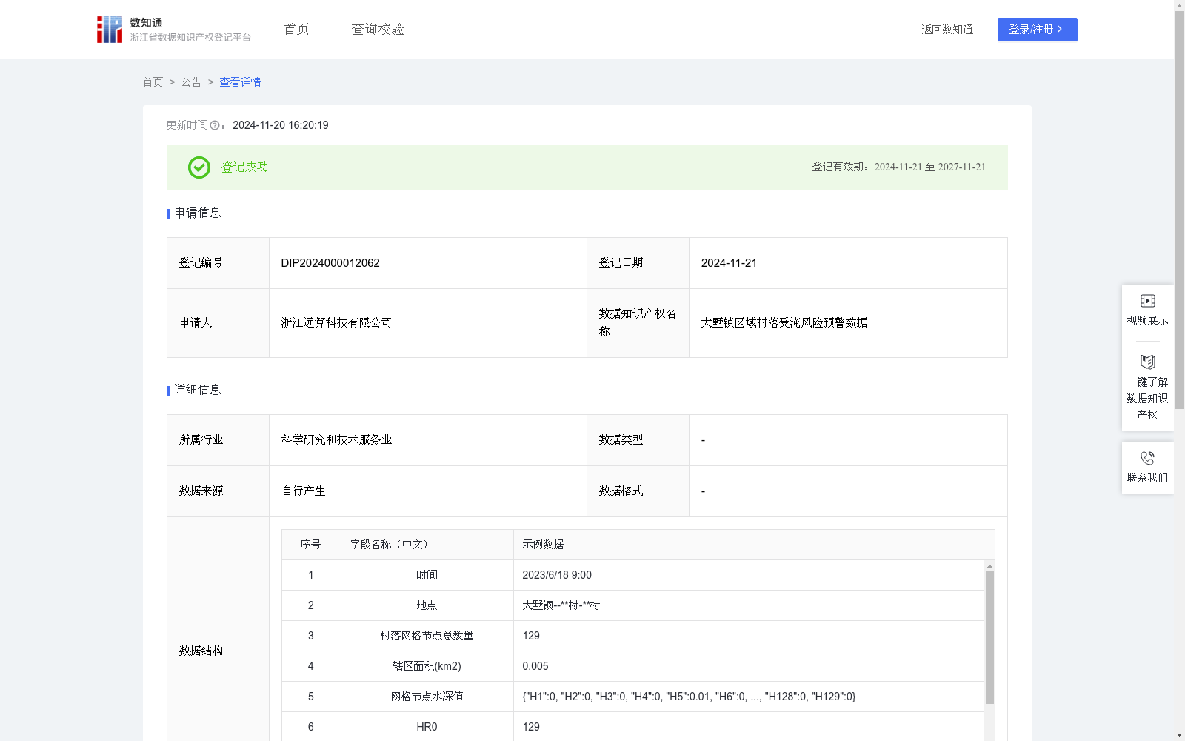Screen dimensions: 1185x741
Task: Click sample value 大墅镇--**村-**村
Action: [561, 605]
